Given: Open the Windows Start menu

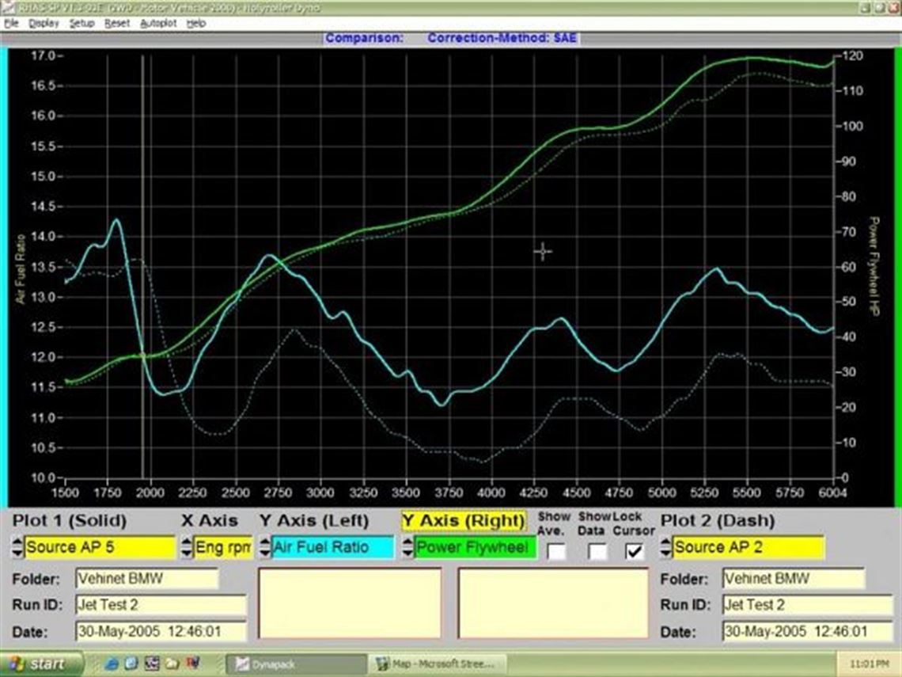Looking at the screenshot, I should [x=41, y=664].
